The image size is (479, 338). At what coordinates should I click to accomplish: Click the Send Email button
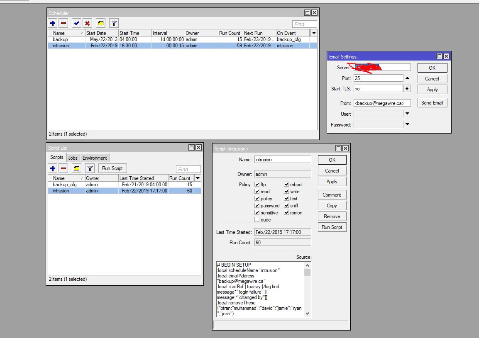pos(432,103)
